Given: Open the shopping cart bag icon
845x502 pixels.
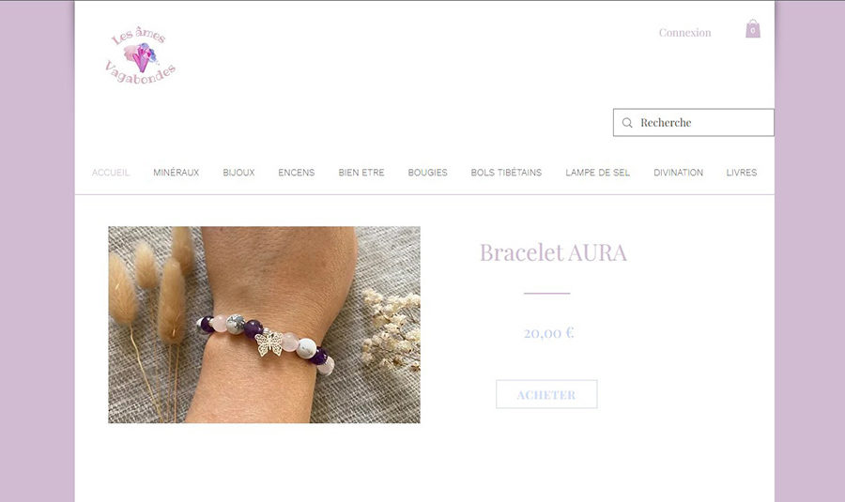Looking at the screenshot, I should coord(753,29).
